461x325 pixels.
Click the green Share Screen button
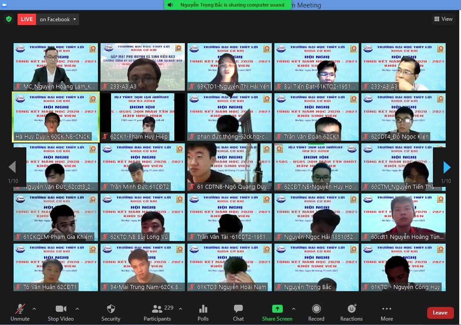tap(277, 312)
